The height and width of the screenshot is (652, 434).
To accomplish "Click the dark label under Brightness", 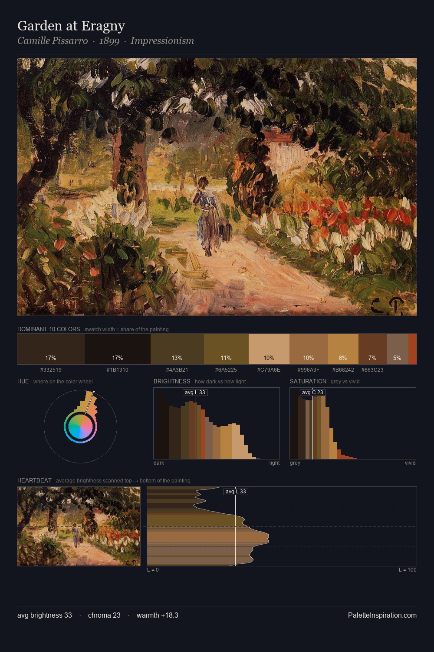I will click(159, 463).
